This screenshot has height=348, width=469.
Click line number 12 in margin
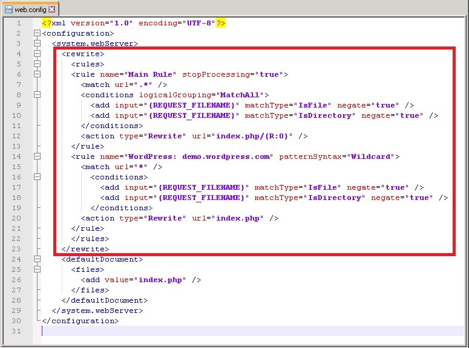[x=16, y=136]
